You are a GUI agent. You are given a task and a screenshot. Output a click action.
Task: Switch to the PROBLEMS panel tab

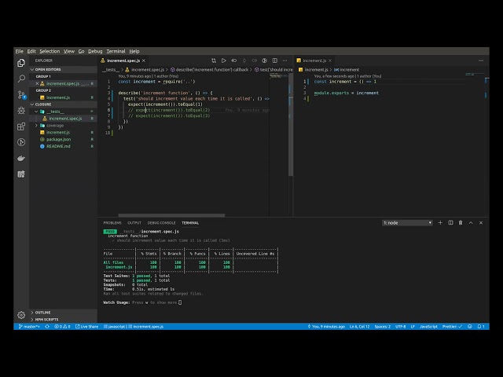[x=112, y=223]
